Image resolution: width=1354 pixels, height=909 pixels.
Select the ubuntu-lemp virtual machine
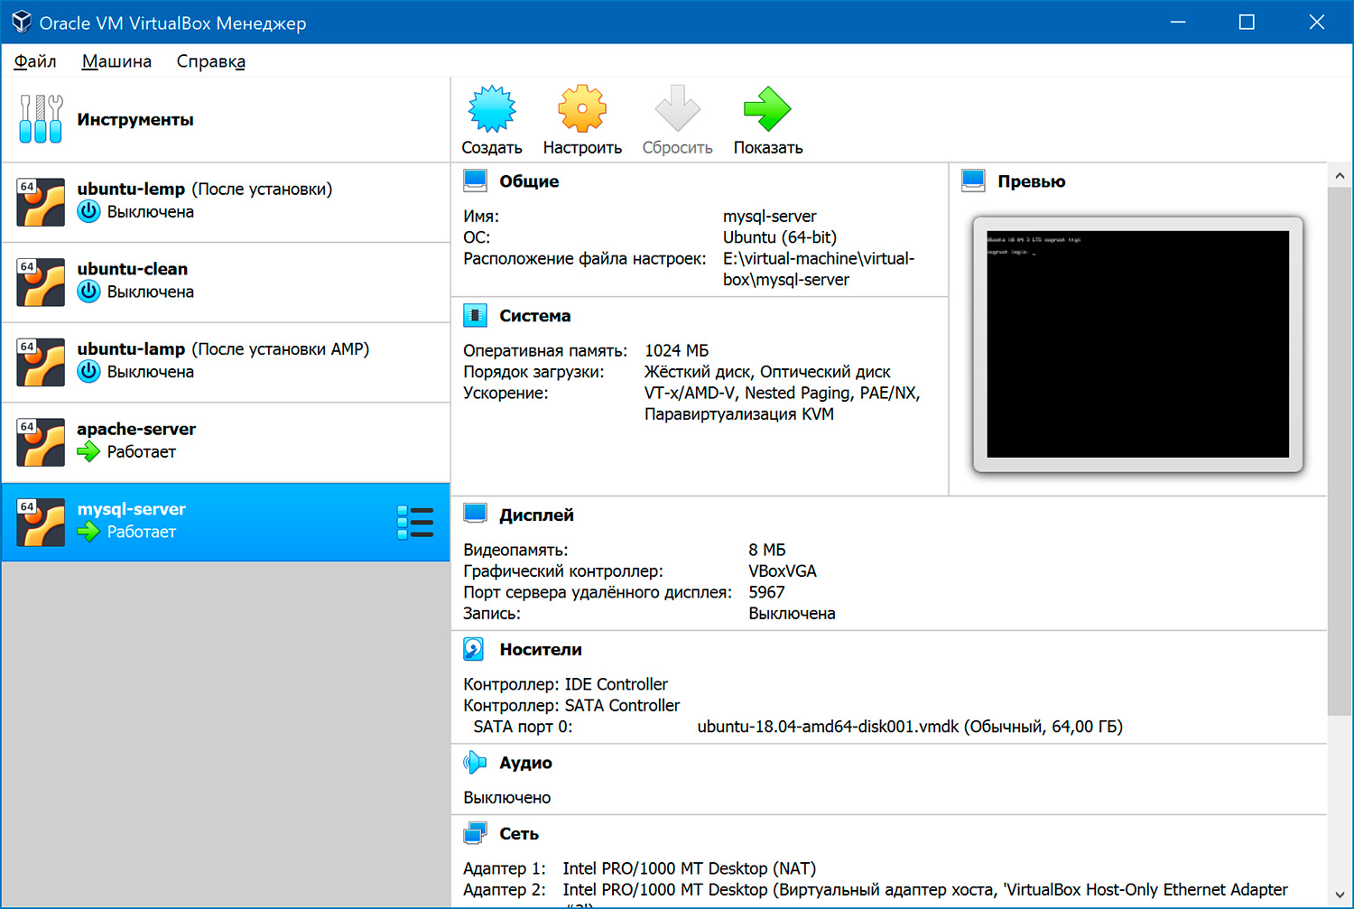click(226, 201)
